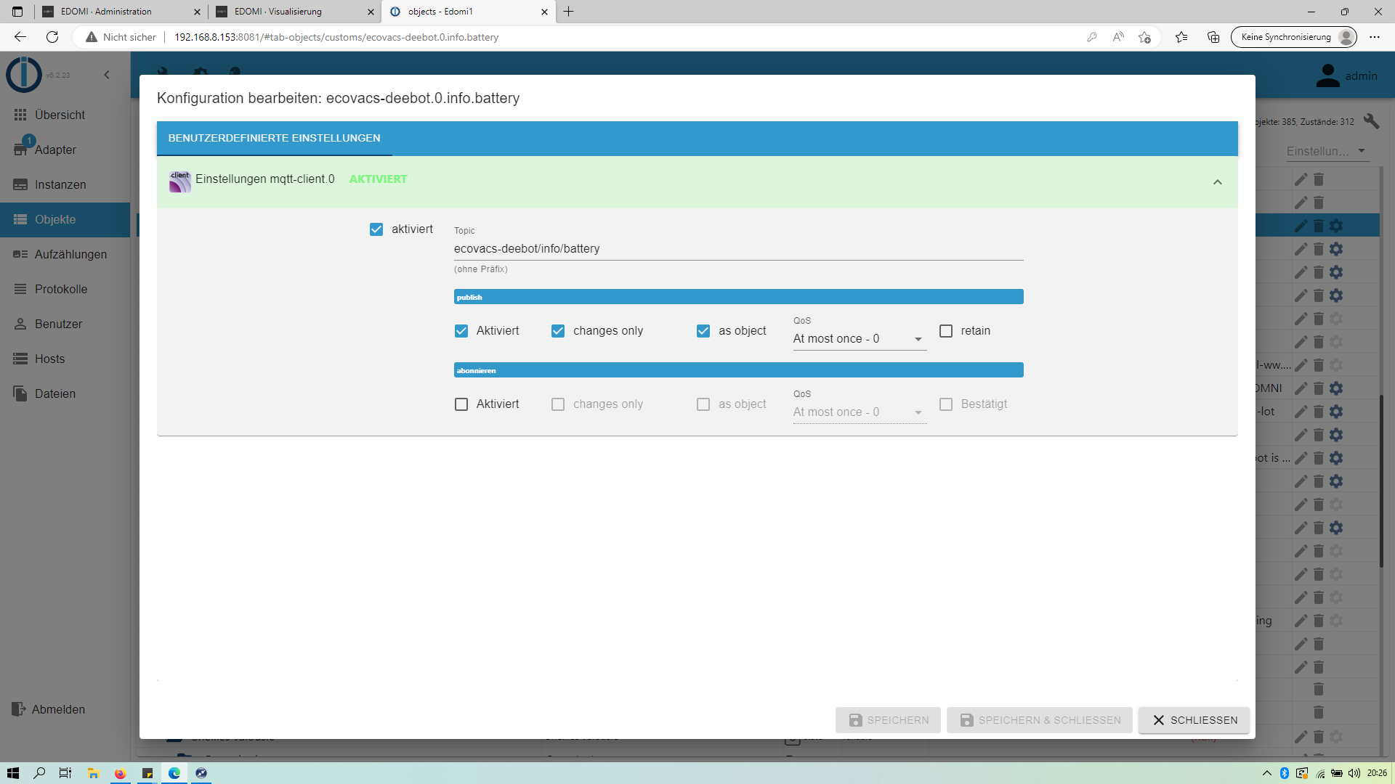Open Firefox from the Windows taskbar
Image resolution: width=1395 pixels, height=784 pixels.
(120, 773)
